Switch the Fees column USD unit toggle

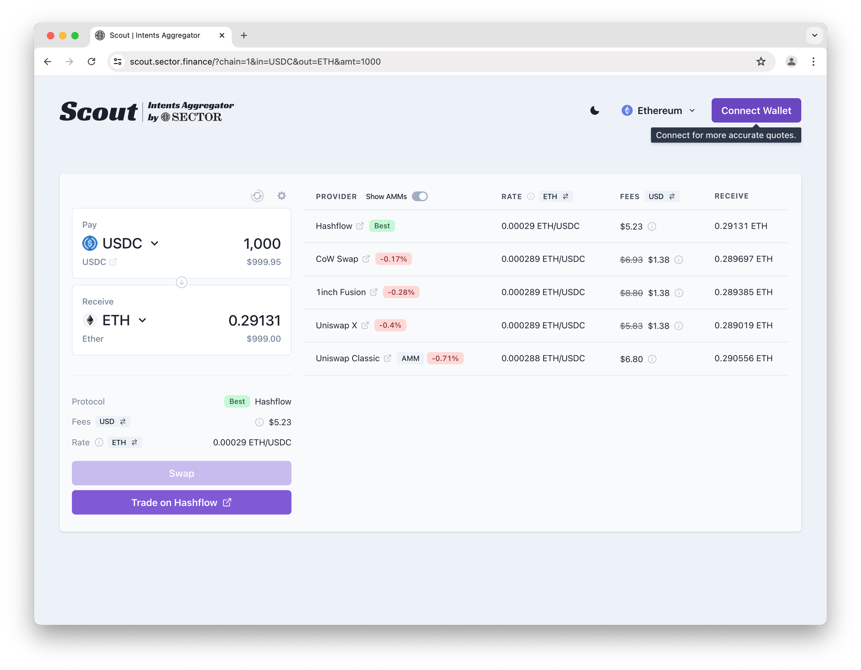click(661, 196)
